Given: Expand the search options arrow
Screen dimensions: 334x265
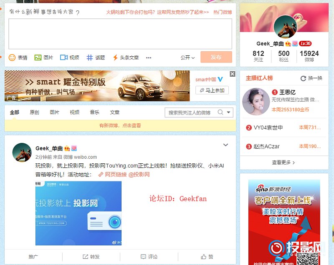Looking at the screenshot, I should pyautogui.click(x=228, y=112).
